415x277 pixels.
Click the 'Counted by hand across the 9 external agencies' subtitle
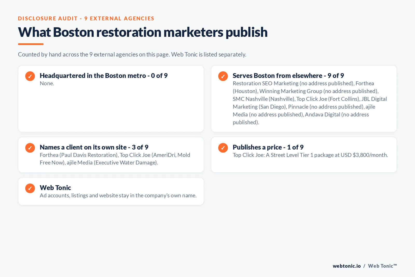132,55
